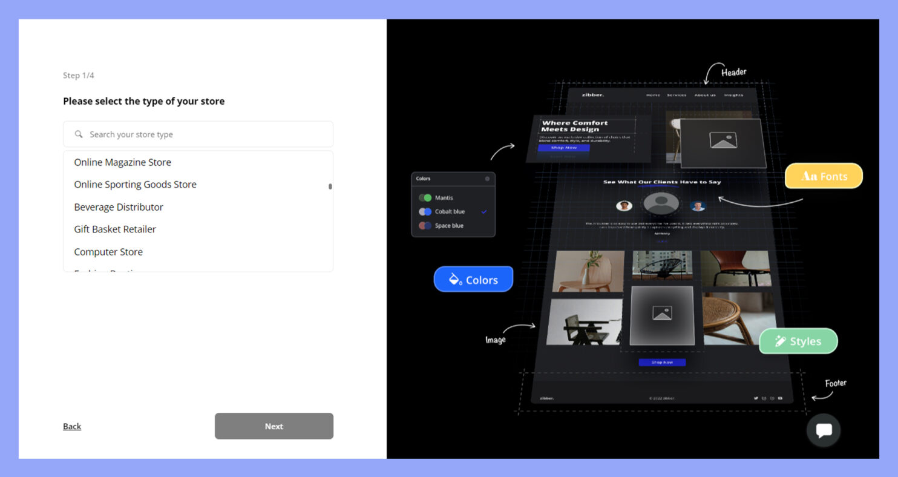Screen dimensions: 898x477
Task: Pick Gift Basket Retailer option
Action: pyautogui.click(x=115, y=229)
